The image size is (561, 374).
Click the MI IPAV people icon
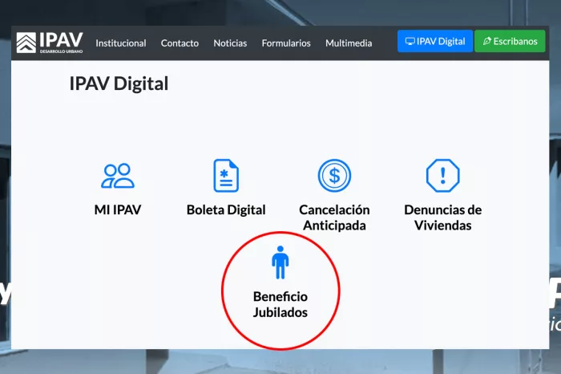pyautogui.click(x=118, y=176)
